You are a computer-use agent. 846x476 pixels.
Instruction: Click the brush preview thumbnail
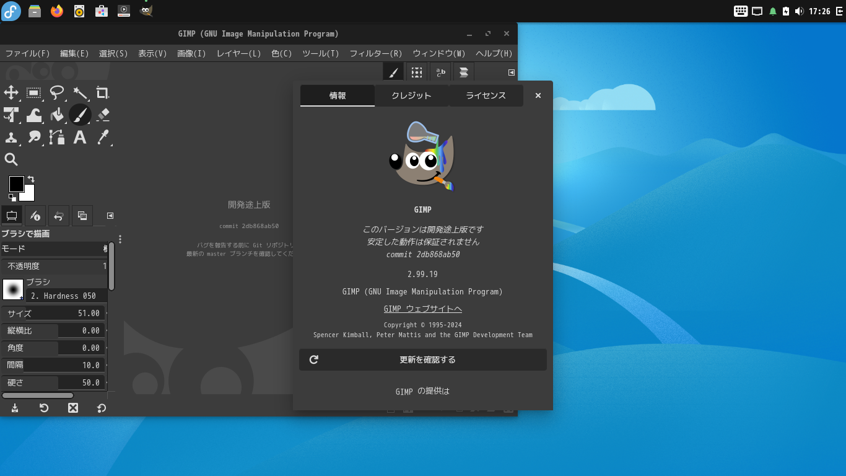pos(13,289)
